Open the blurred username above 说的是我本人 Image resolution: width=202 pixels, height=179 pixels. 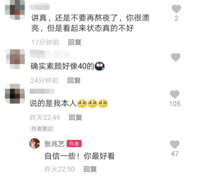pos(42,92)
